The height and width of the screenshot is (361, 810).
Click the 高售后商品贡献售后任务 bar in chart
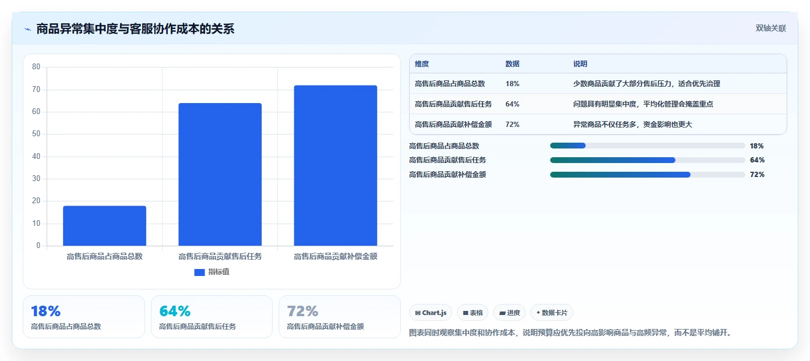pyautogui.click(x=220, y=174)
